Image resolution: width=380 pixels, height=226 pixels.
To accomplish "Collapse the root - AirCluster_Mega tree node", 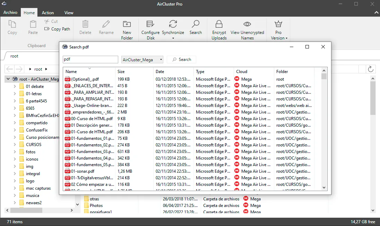I will [8, 79].
